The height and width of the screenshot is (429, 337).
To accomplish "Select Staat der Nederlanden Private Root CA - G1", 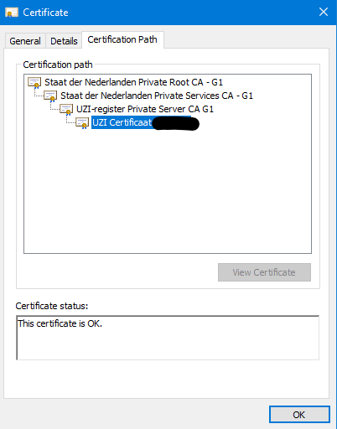I will pos(133,82).
